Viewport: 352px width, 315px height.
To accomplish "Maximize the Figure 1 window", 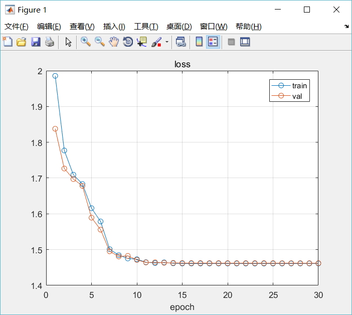I will [307, 10].
